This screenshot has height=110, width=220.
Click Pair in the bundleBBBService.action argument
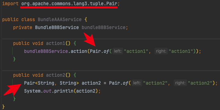pos(95,51)
